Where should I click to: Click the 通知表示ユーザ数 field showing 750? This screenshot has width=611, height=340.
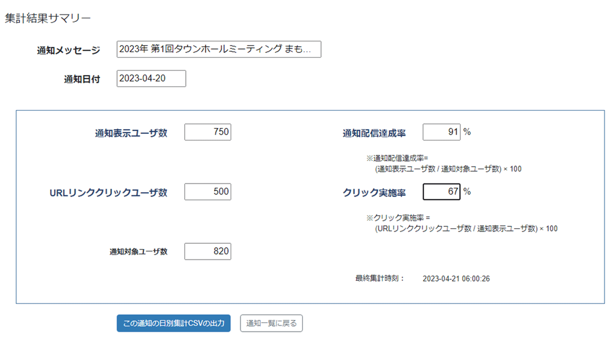coord(207,132)
